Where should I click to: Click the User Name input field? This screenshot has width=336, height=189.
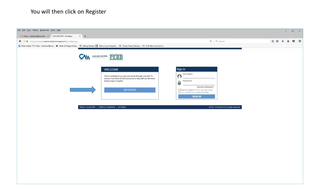pos(199,77)
